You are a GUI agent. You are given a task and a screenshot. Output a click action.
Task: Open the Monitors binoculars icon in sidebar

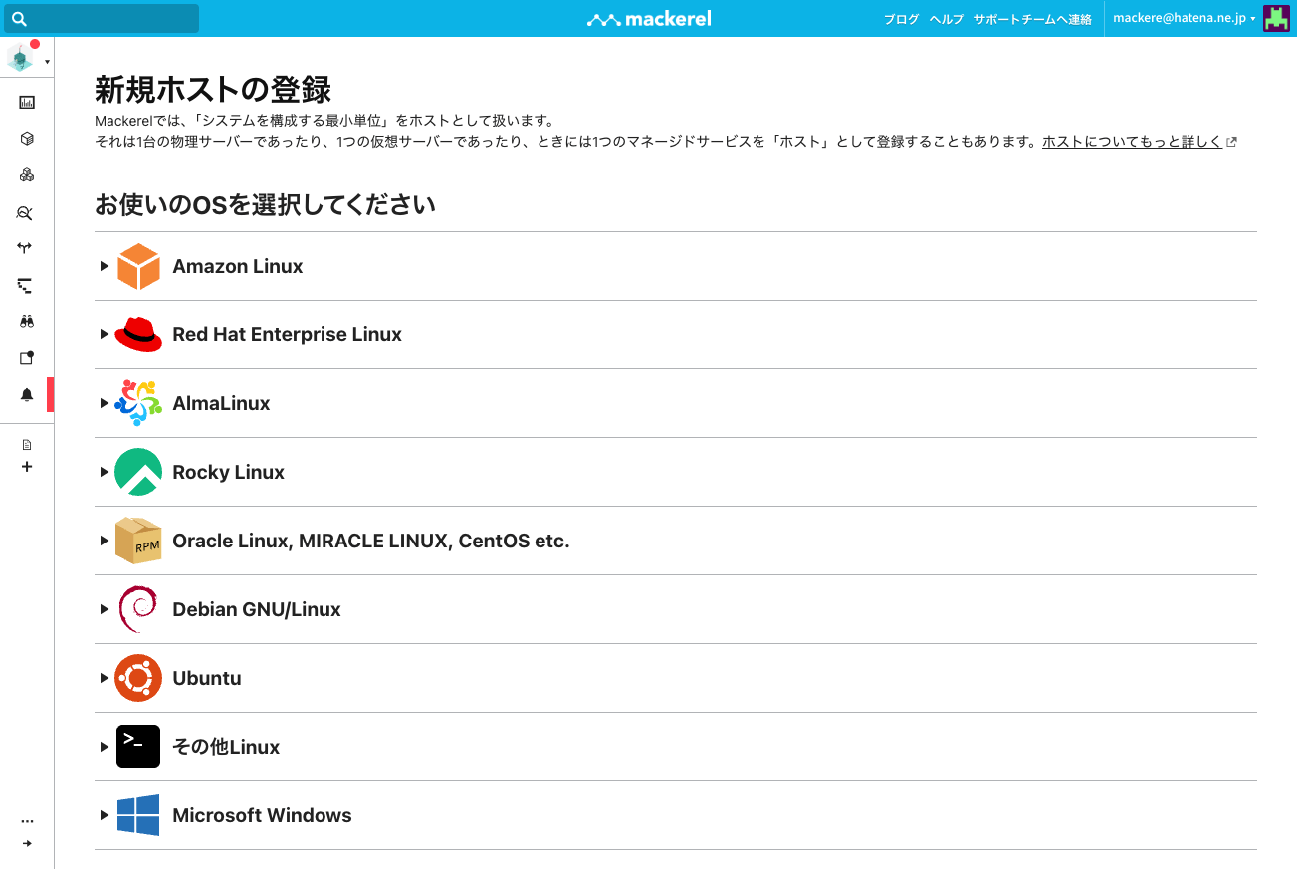pyautogui.click(x=27, y=322)
